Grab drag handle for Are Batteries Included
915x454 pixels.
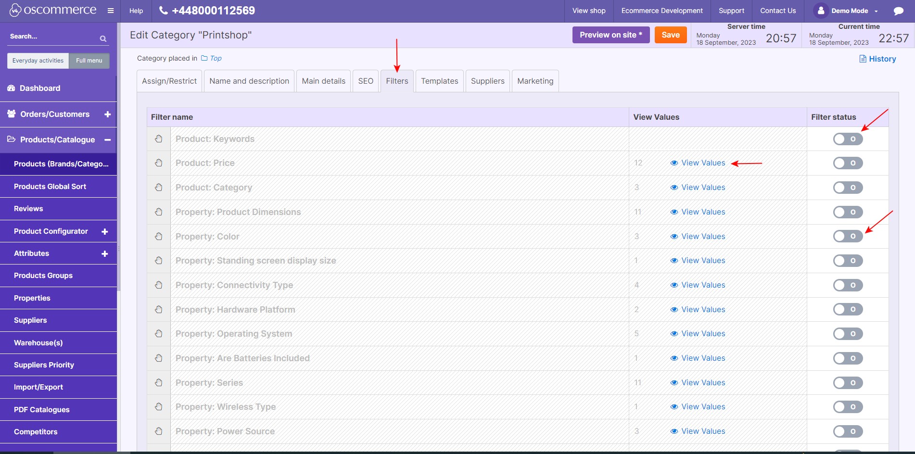click(159, 358)
